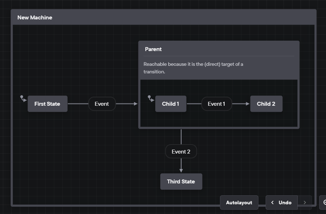Select the initial state pin next to Child 1
Viewport: 326px width, 214px height.
point(151,99)
